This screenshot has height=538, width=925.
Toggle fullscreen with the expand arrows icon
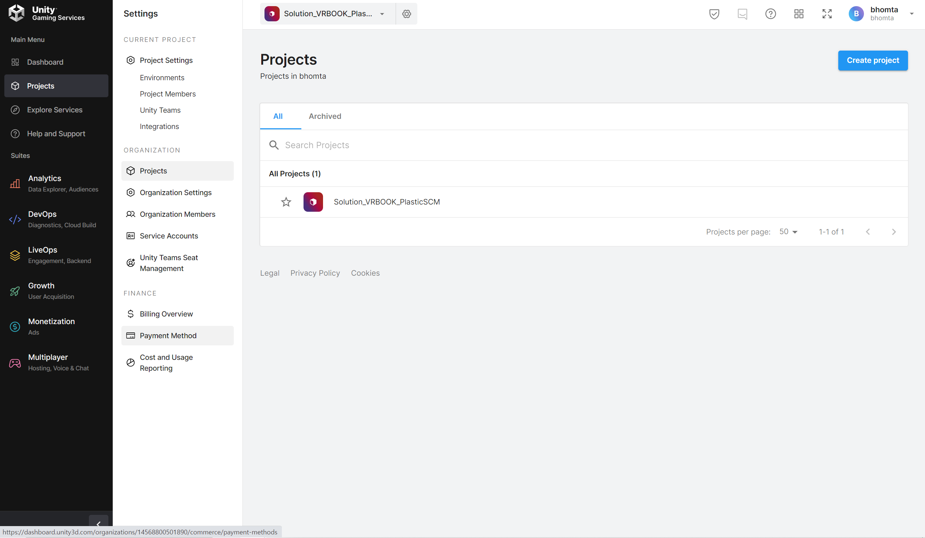click(x=827, y=14)
